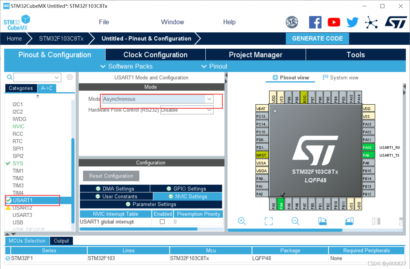Open the System view tab
This screenshot has width=410, height=269.
[341, 78]
